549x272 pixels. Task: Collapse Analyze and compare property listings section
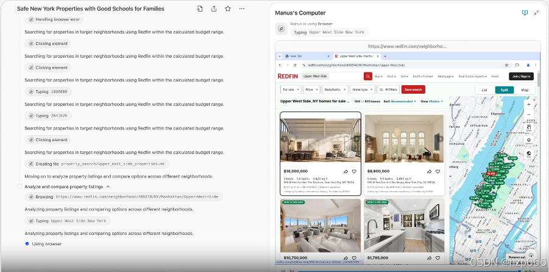(x=108, y=187)
